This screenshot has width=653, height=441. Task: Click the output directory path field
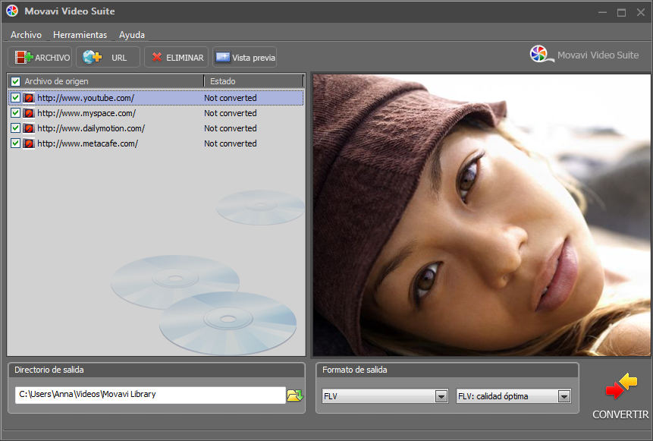pos(150,395)
